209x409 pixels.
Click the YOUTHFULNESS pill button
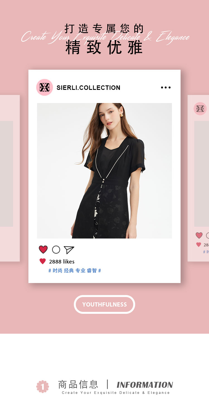point(104,304)
